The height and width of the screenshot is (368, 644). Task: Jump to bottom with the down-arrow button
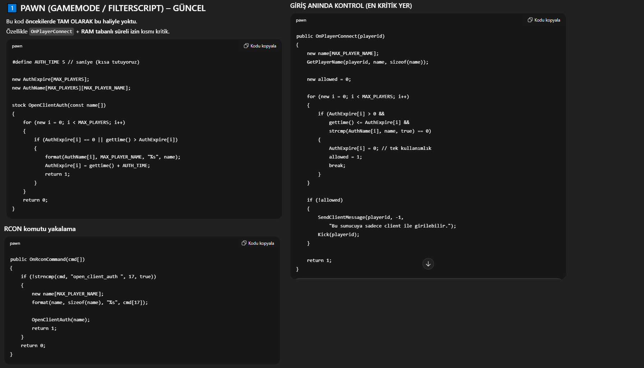(x=428, y=264)
